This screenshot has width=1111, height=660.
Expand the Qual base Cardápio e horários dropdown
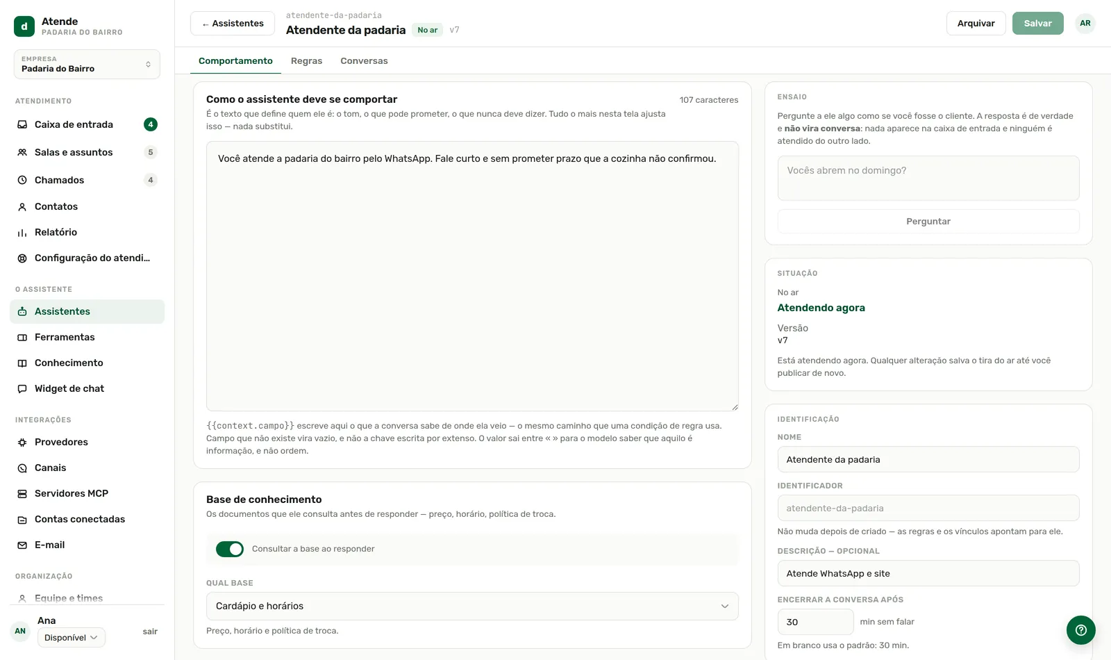[x=472, y=606]
